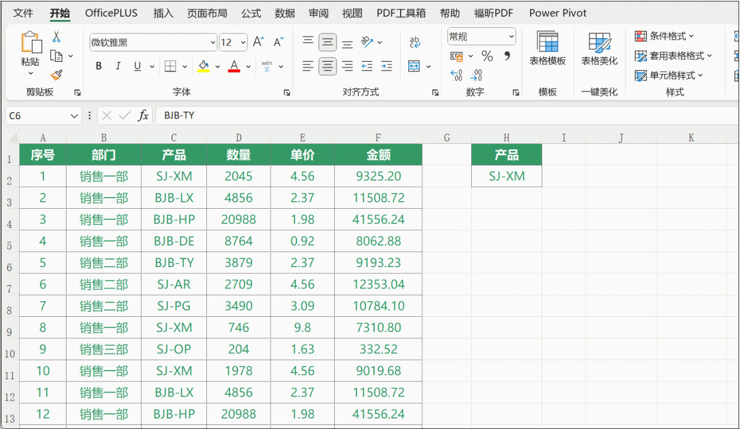
Task: Expand the font color dropdown arrow
Action: pos(248,66)
